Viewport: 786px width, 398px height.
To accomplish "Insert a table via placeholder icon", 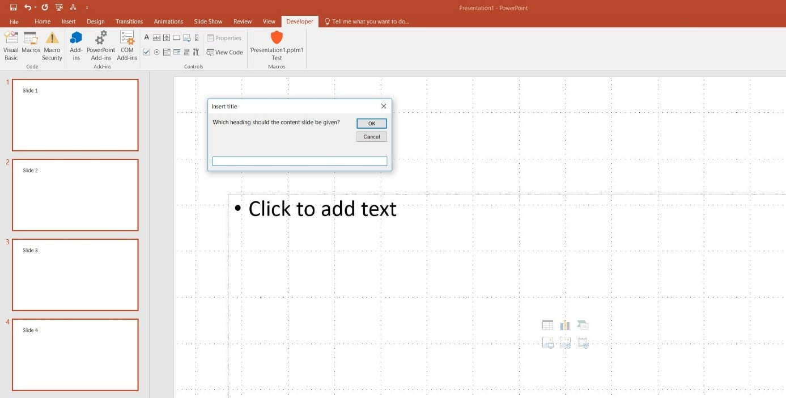I will click(x=547, y=325).
